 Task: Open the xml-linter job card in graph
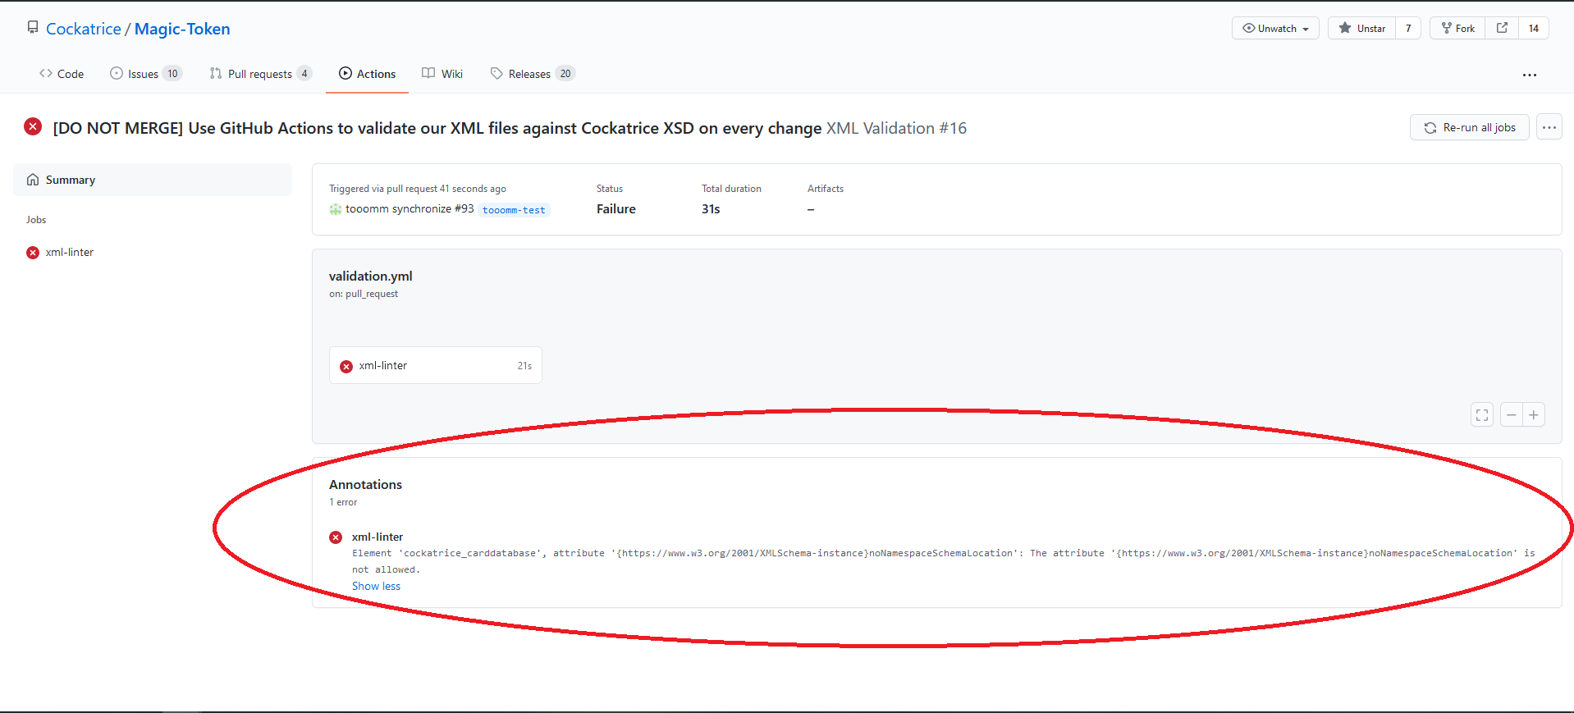pyautogui.click(x=436, y=365)
